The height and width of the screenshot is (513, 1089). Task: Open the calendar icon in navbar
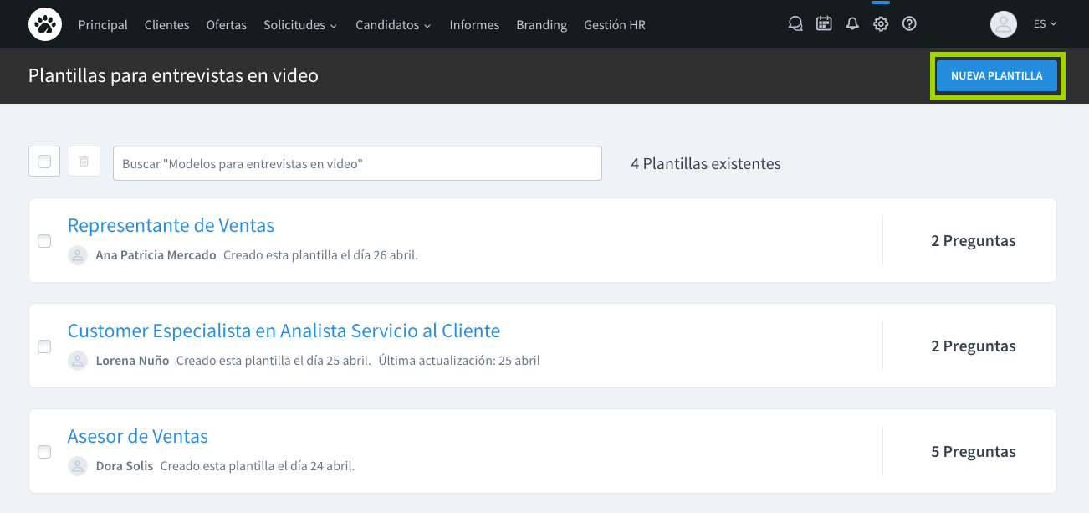[824, 24]
